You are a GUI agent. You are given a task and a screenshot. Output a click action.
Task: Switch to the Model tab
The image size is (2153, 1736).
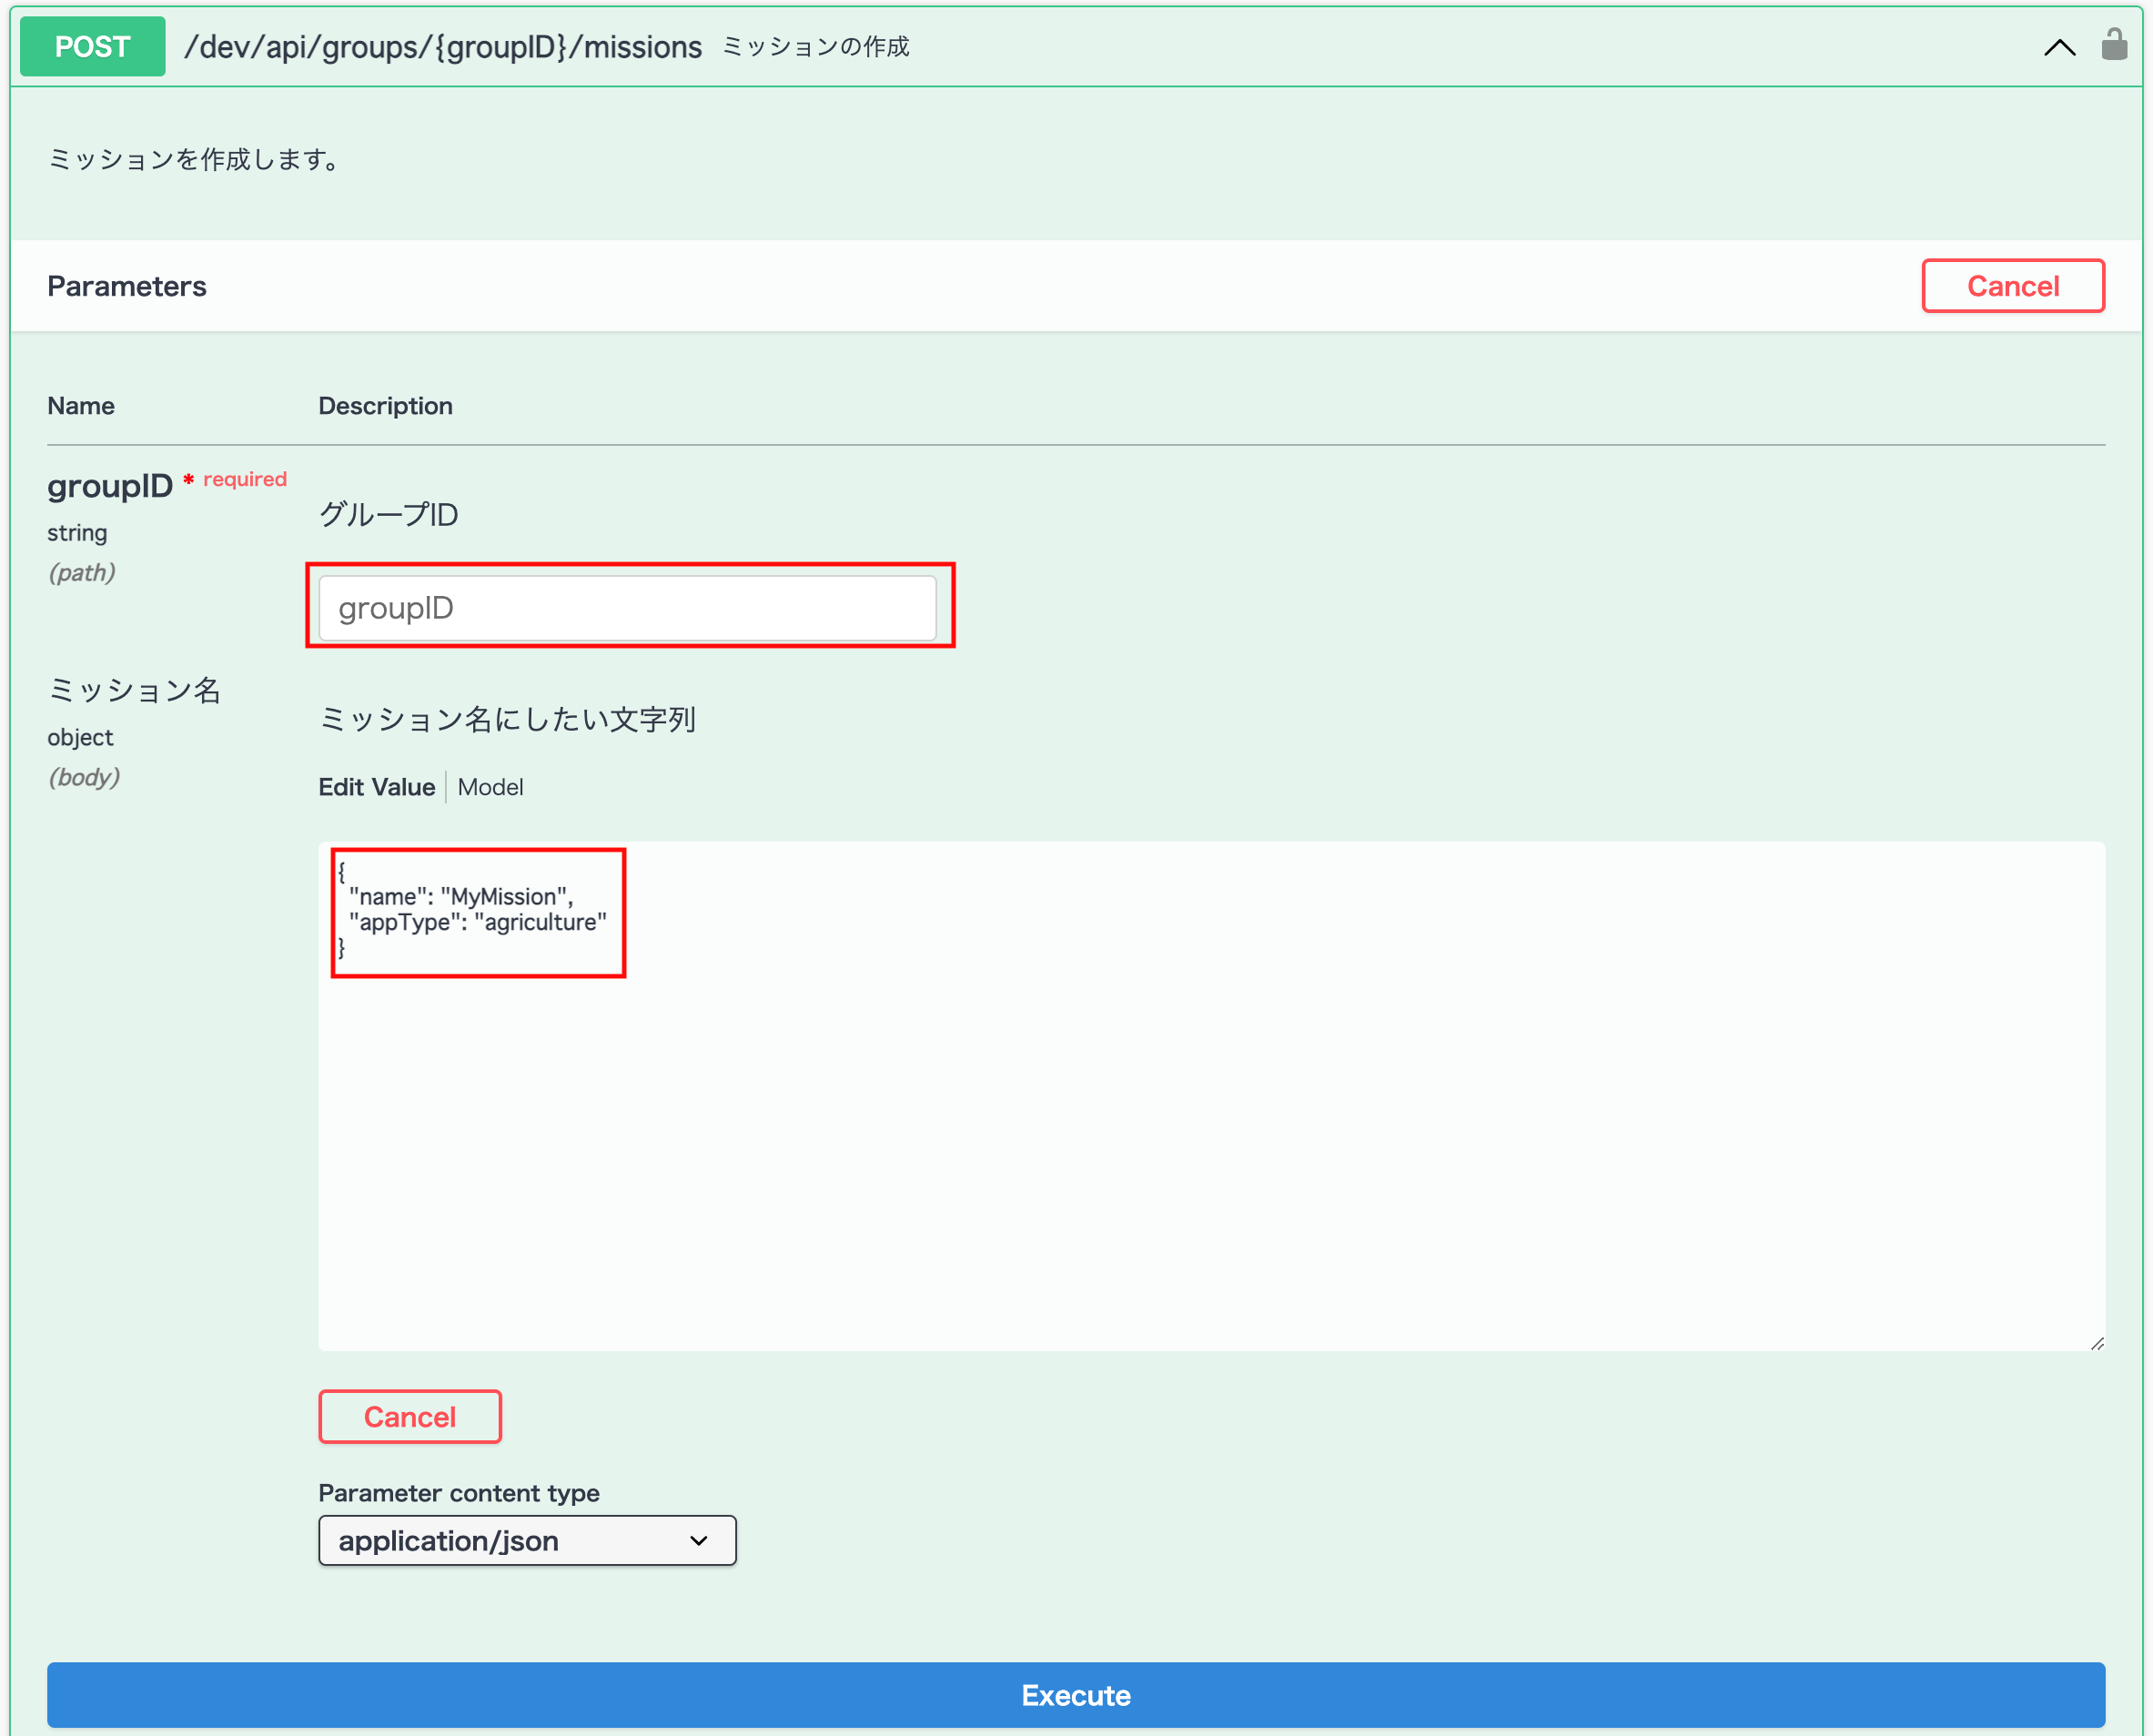[490, 787]
